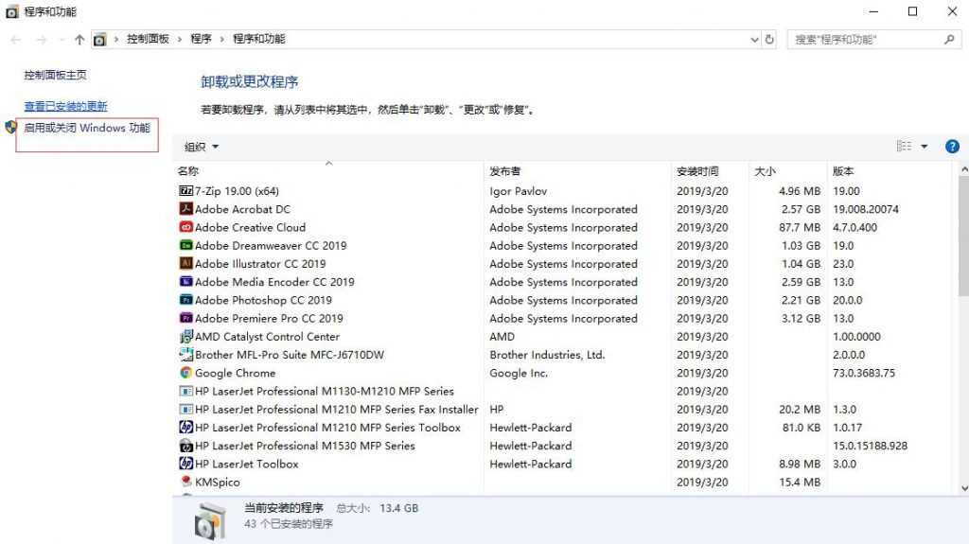Select the Google Inc. publisher cell
This screenshot has height=544, width=969.
(519, 373)
